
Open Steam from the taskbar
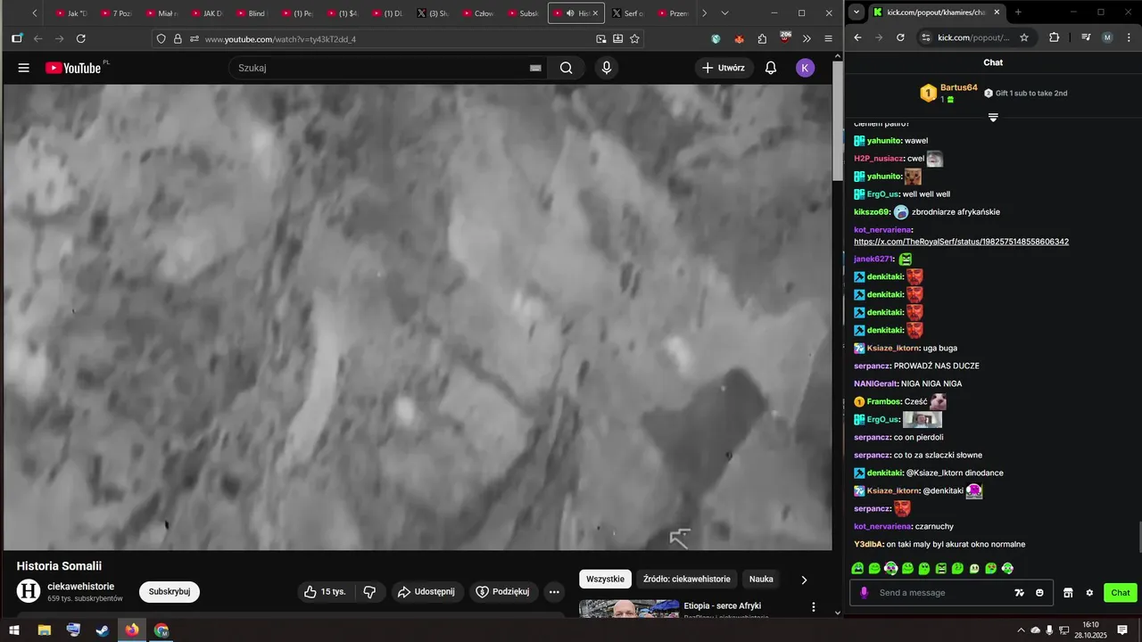[103, 630]
